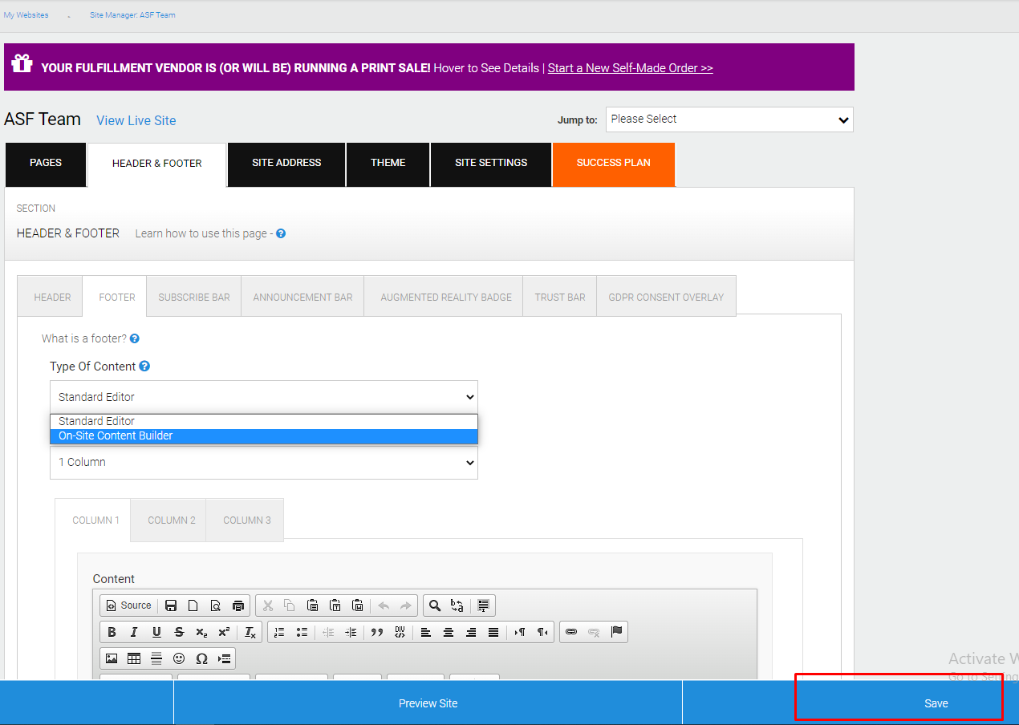Open the View Live Site link
This screenshot has width=1019, height=725.
point(136,120)
